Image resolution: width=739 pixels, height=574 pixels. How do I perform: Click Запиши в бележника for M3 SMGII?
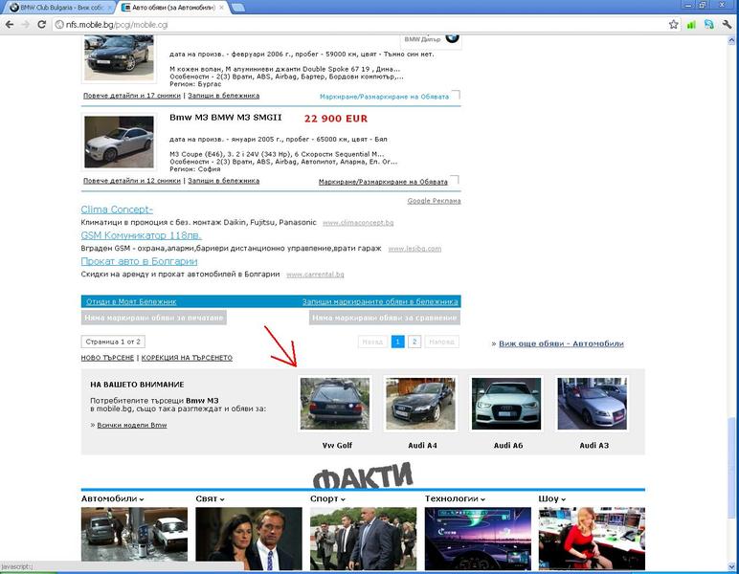coord(223,181)
